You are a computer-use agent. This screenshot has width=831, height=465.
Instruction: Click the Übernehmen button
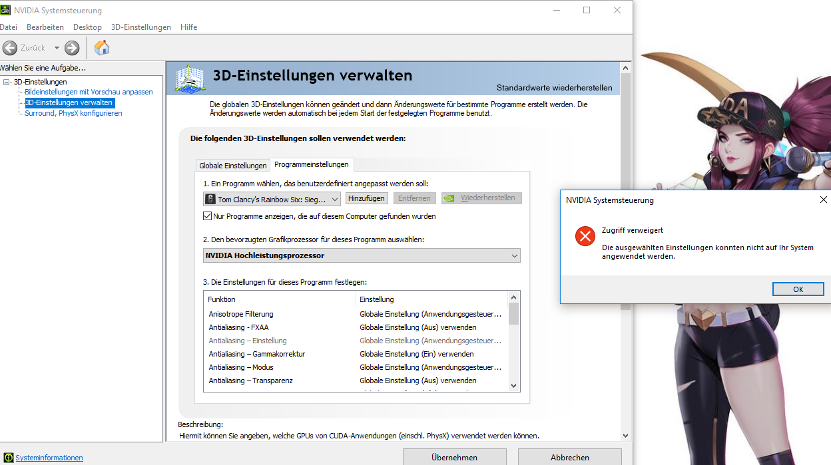[x=454, y=457]
